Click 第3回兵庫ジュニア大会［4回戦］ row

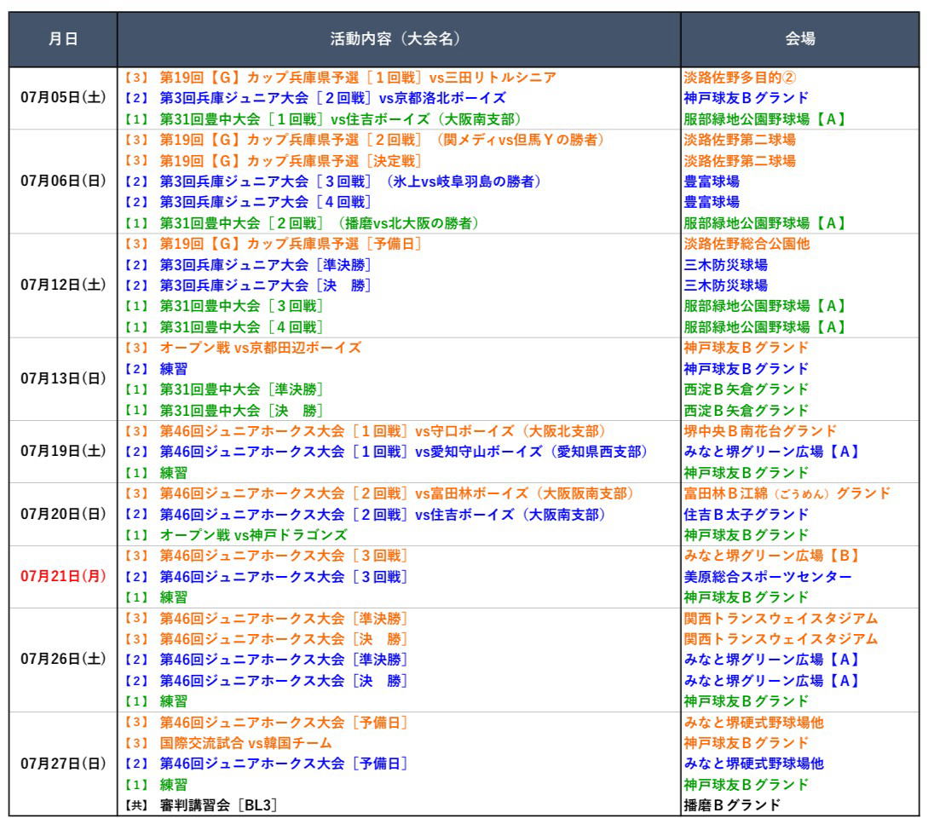(248, 202)
